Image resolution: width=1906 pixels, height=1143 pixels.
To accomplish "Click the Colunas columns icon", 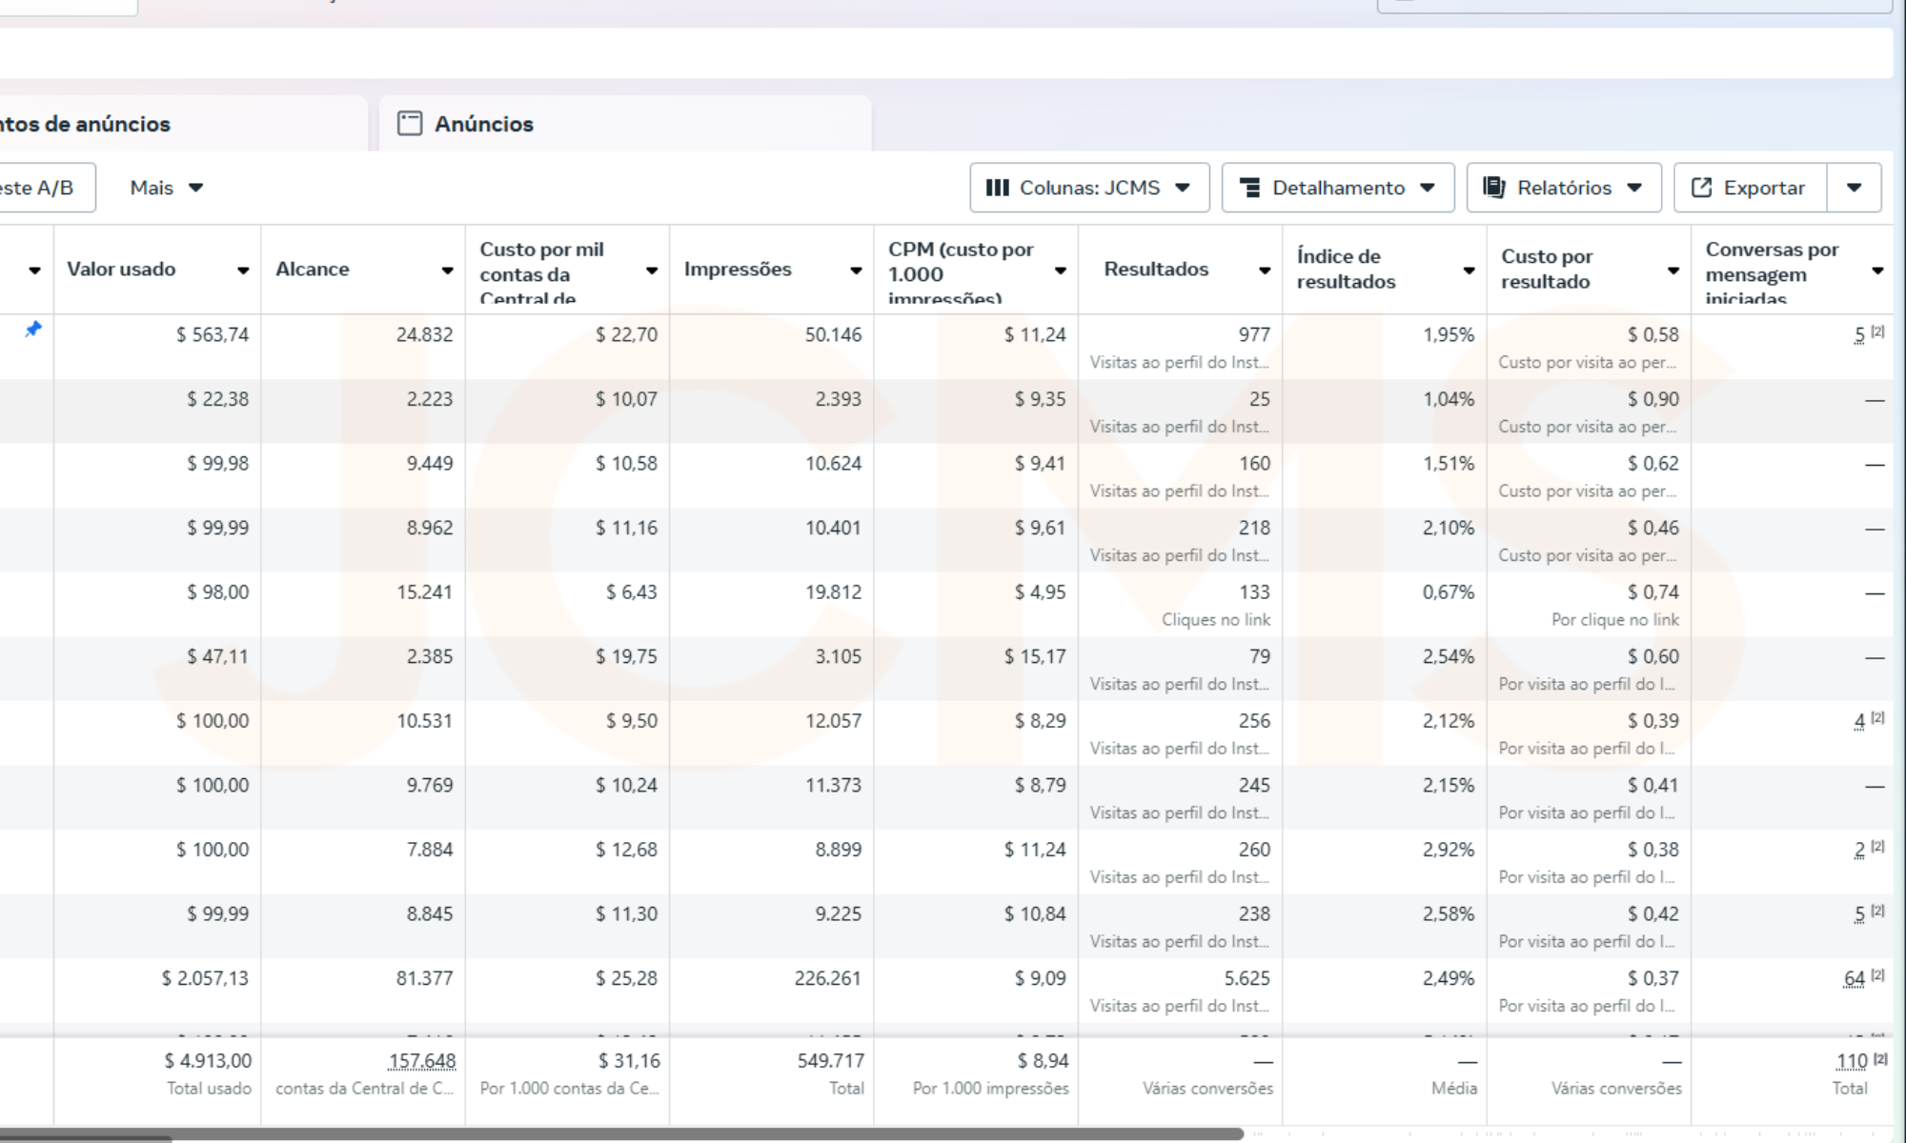I will coord(997,188).
